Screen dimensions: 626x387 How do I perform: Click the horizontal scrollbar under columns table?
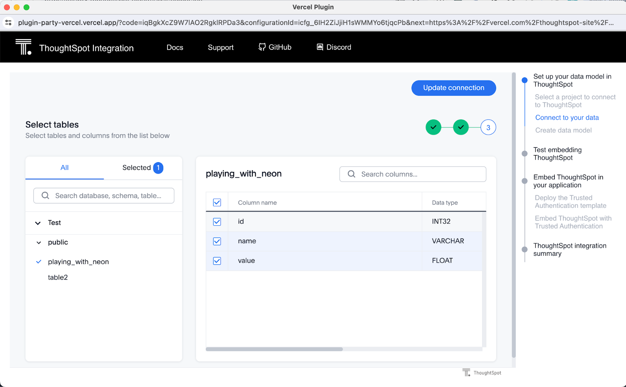(x=274, y=349)
